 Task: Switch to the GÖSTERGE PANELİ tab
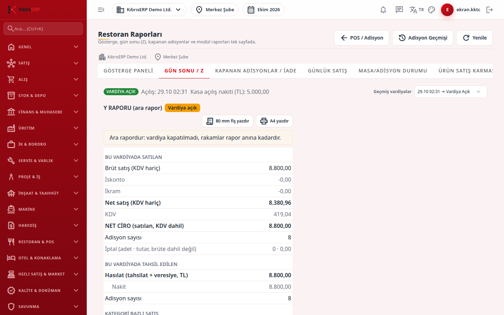click(128, 71)
